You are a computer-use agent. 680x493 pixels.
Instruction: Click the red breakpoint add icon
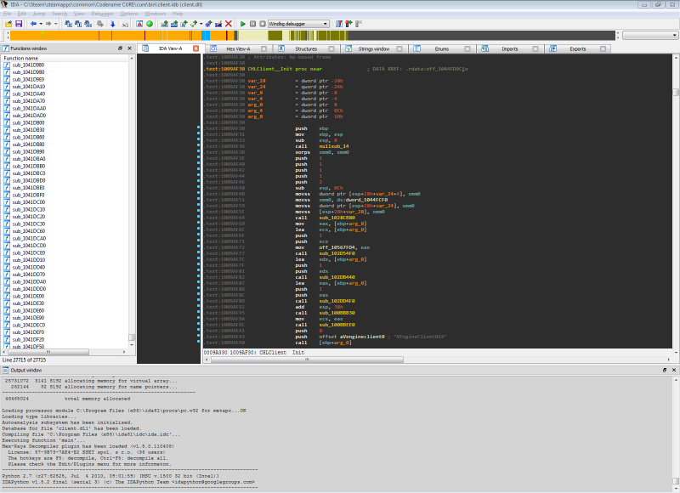pyautogui.click(x=348, y=24)
